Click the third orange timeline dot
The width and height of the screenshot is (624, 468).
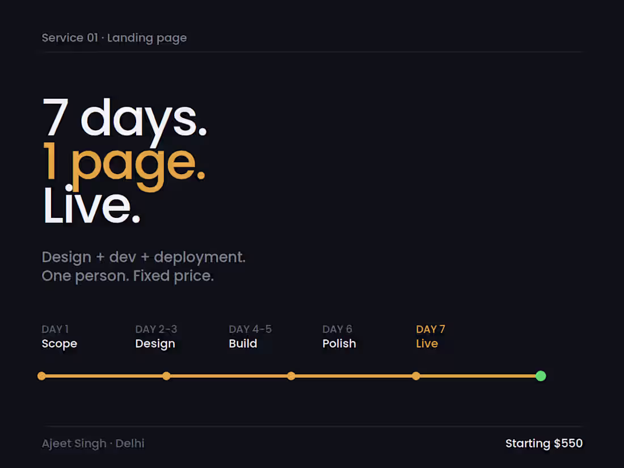tap(292, 376)
